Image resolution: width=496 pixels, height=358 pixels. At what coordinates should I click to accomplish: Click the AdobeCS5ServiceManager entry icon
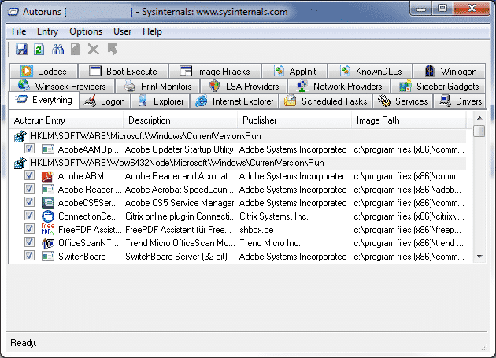(x=48, y=203)
